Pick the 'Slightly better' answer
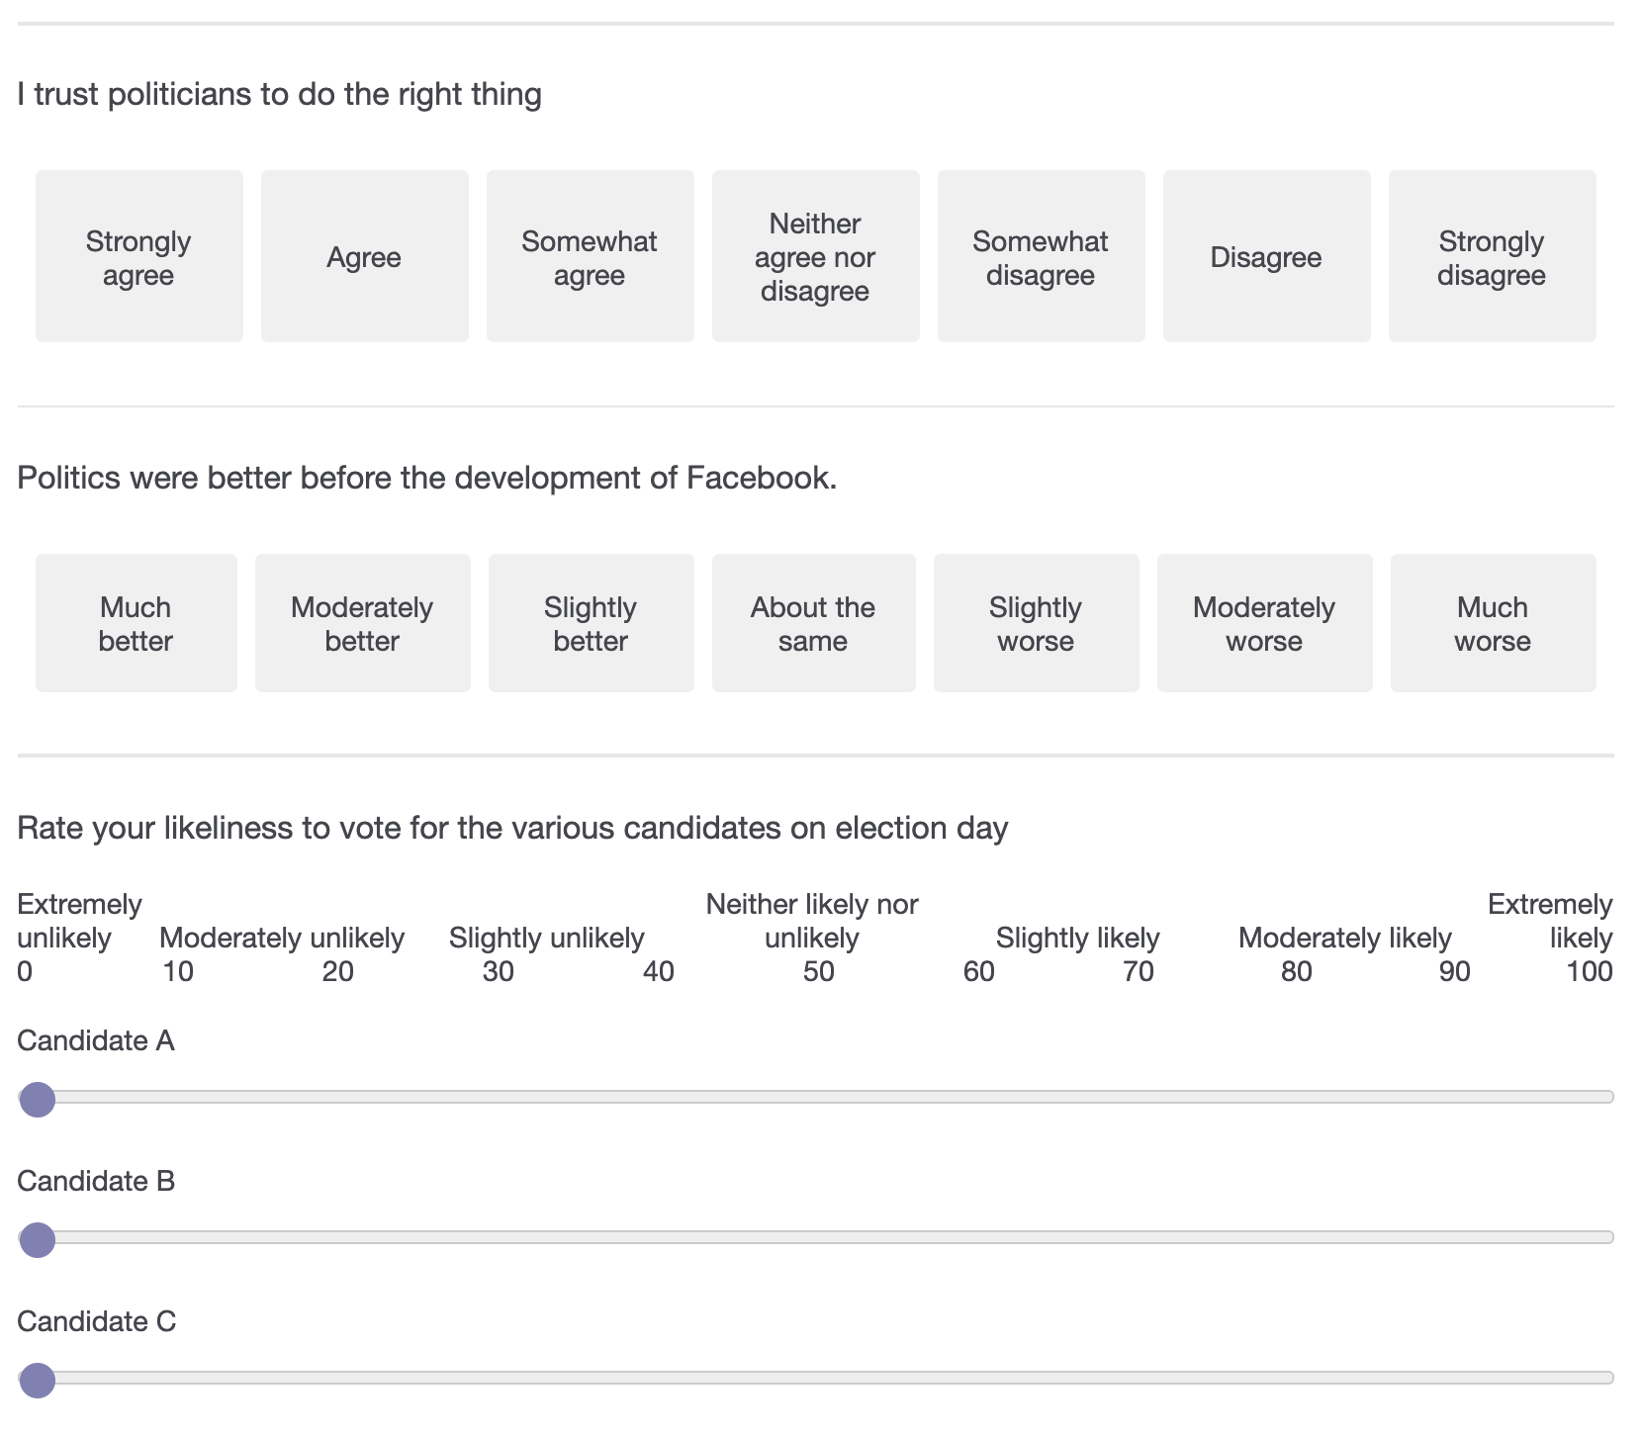1642x1436 pixels. coord(591,623)
